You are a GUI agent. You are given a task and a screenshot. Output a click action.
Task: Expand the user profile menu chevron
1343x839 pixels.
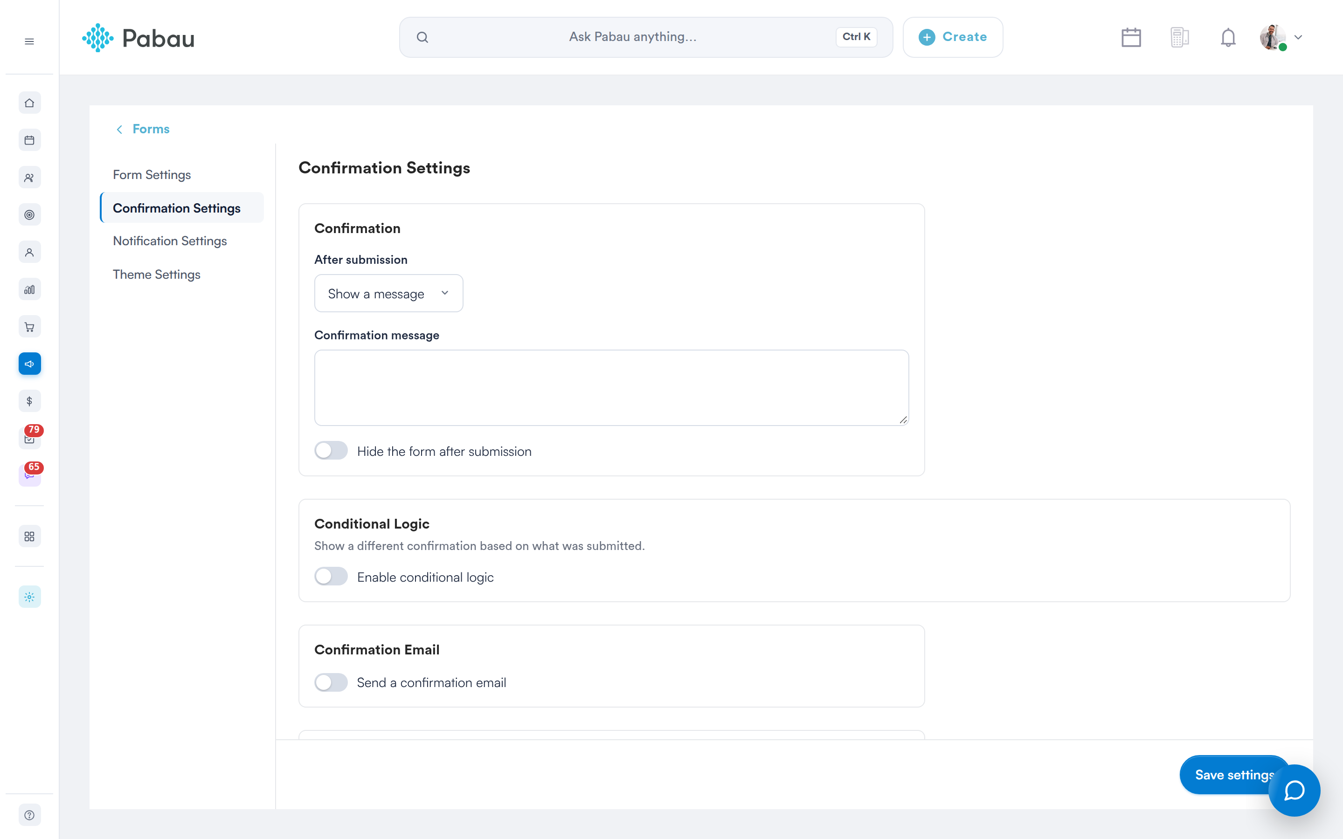(1298, 37)
